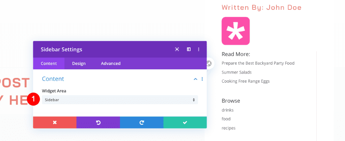Open the three-dot menu in Sidebar Settings header
The image size is (345, 141).
point(199,49)
